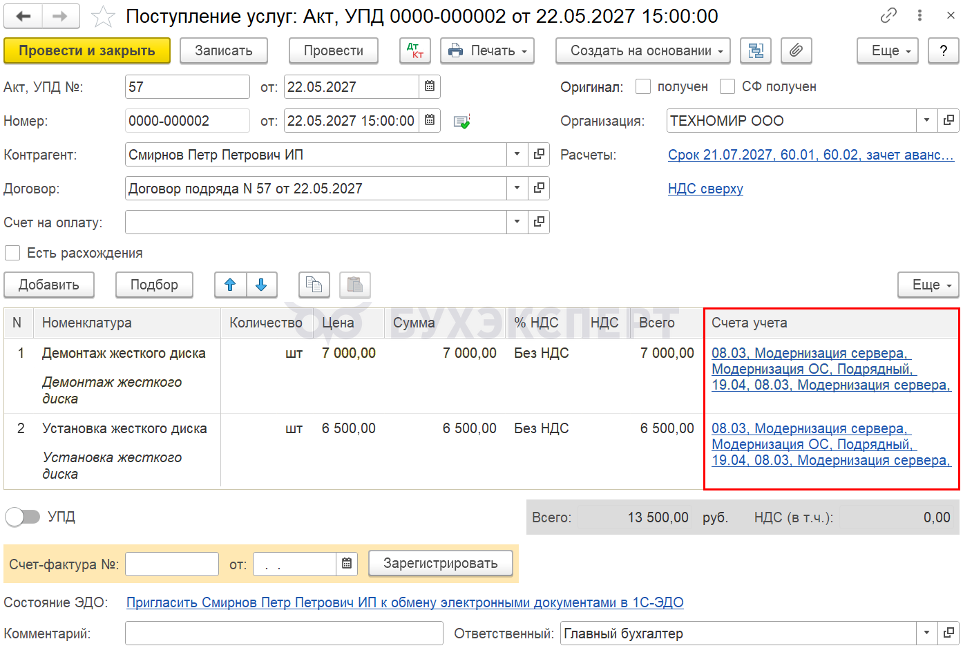Screen dimensions: 963x648
Task: Expand the Организация dropdown list
Action: click(x=926, y=120)
